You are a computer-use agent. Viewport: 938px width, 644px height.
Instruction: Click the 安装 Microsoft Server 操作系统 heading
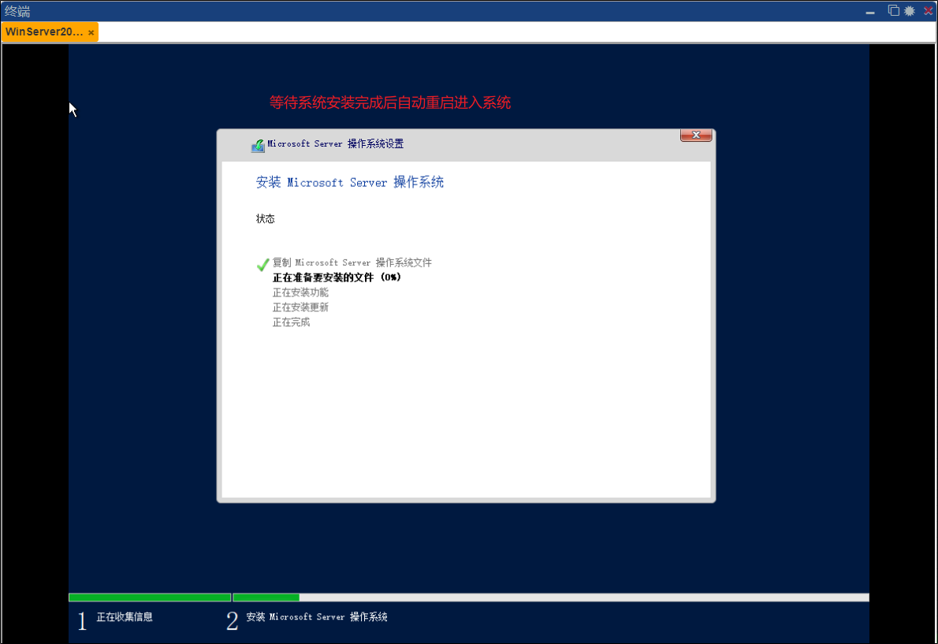coord(350,182)
